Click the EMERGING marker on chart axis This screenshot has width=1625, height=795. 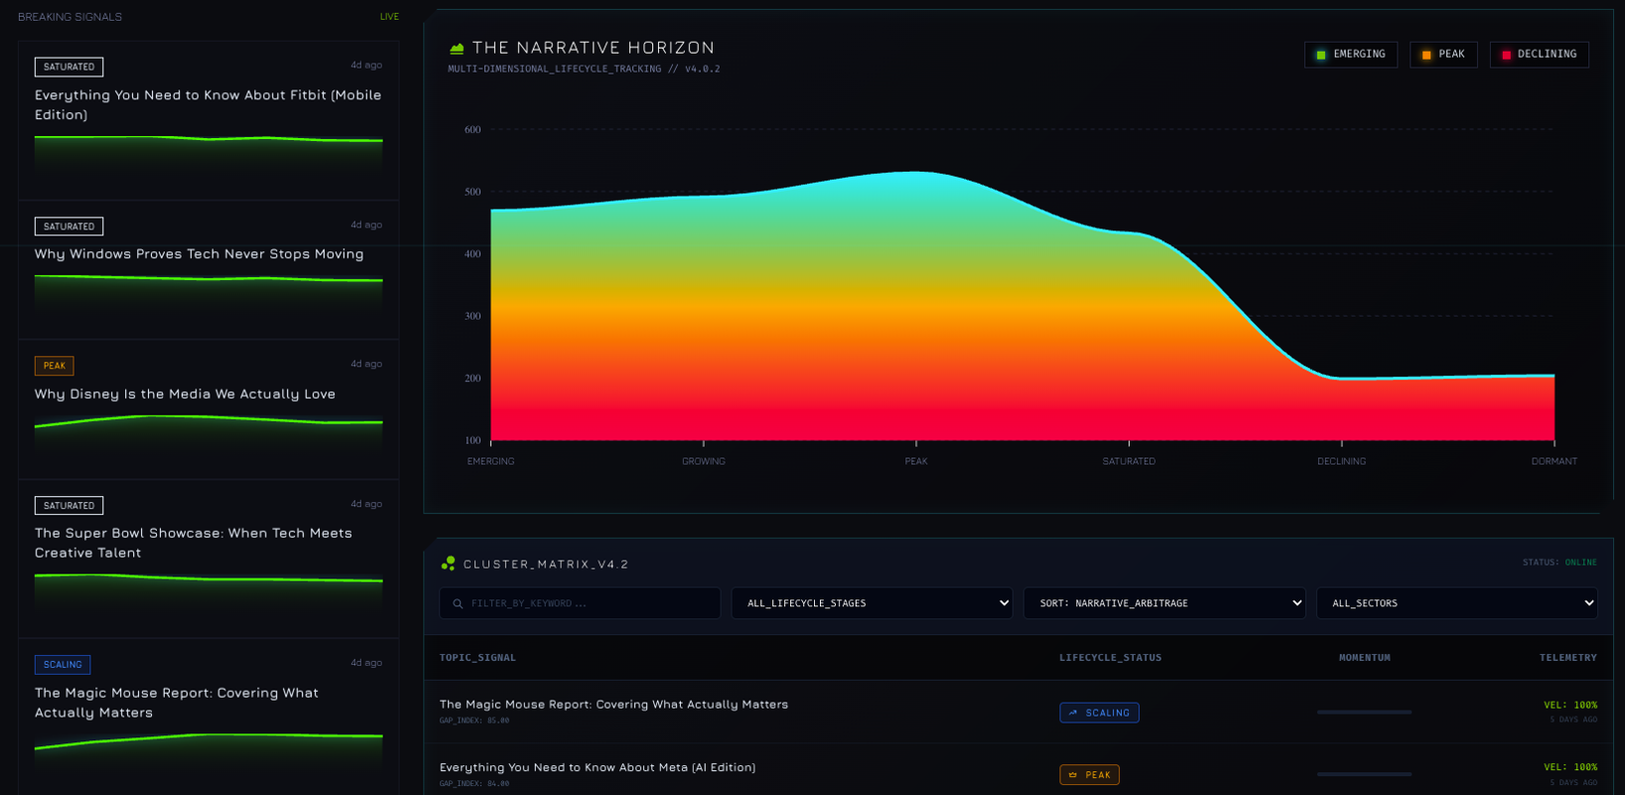coord(491,461)
